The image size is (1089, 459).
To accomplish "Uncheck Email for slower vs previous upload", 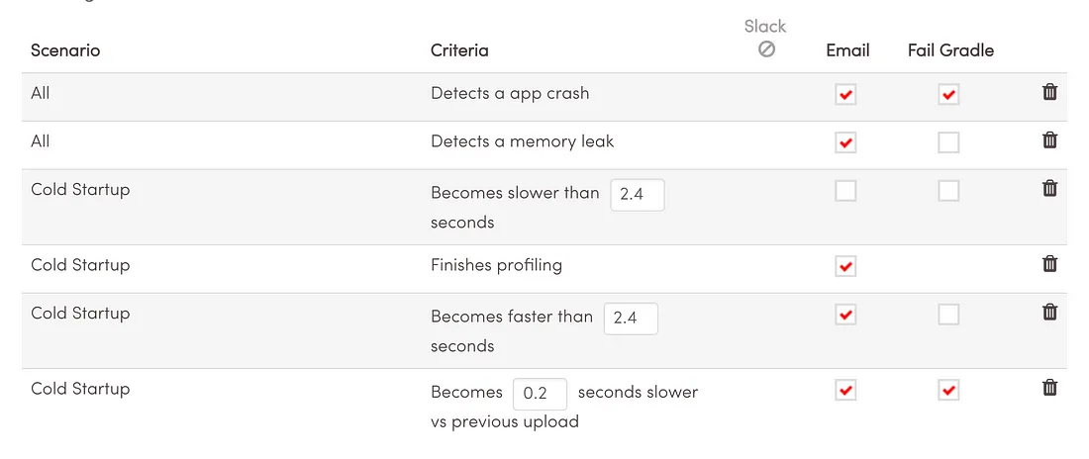I will coord(845,391).
